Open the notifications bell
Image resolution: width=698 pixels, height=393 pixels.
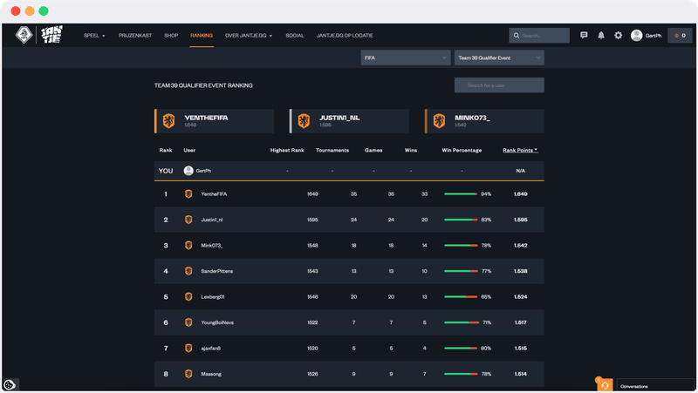(601, 35)
